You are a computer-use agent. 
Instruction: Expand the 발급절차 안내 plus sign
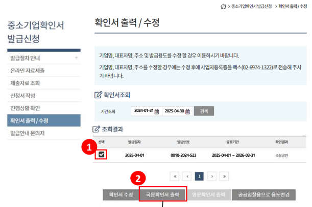(76, 58)
